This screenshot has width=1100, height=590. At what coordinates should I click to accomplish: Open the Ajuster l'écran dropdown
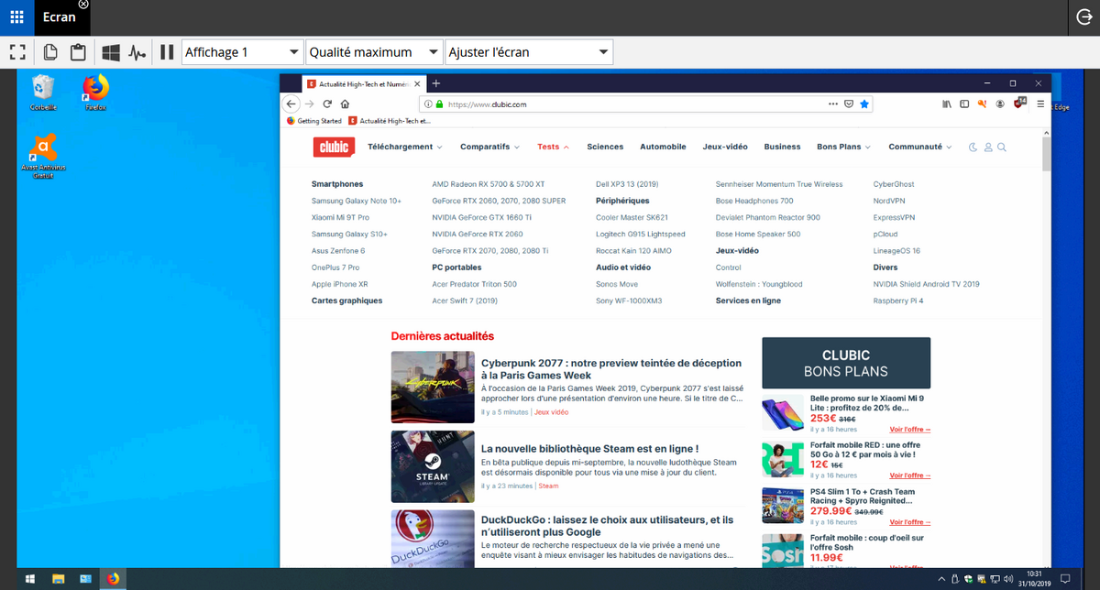[528, 52]
